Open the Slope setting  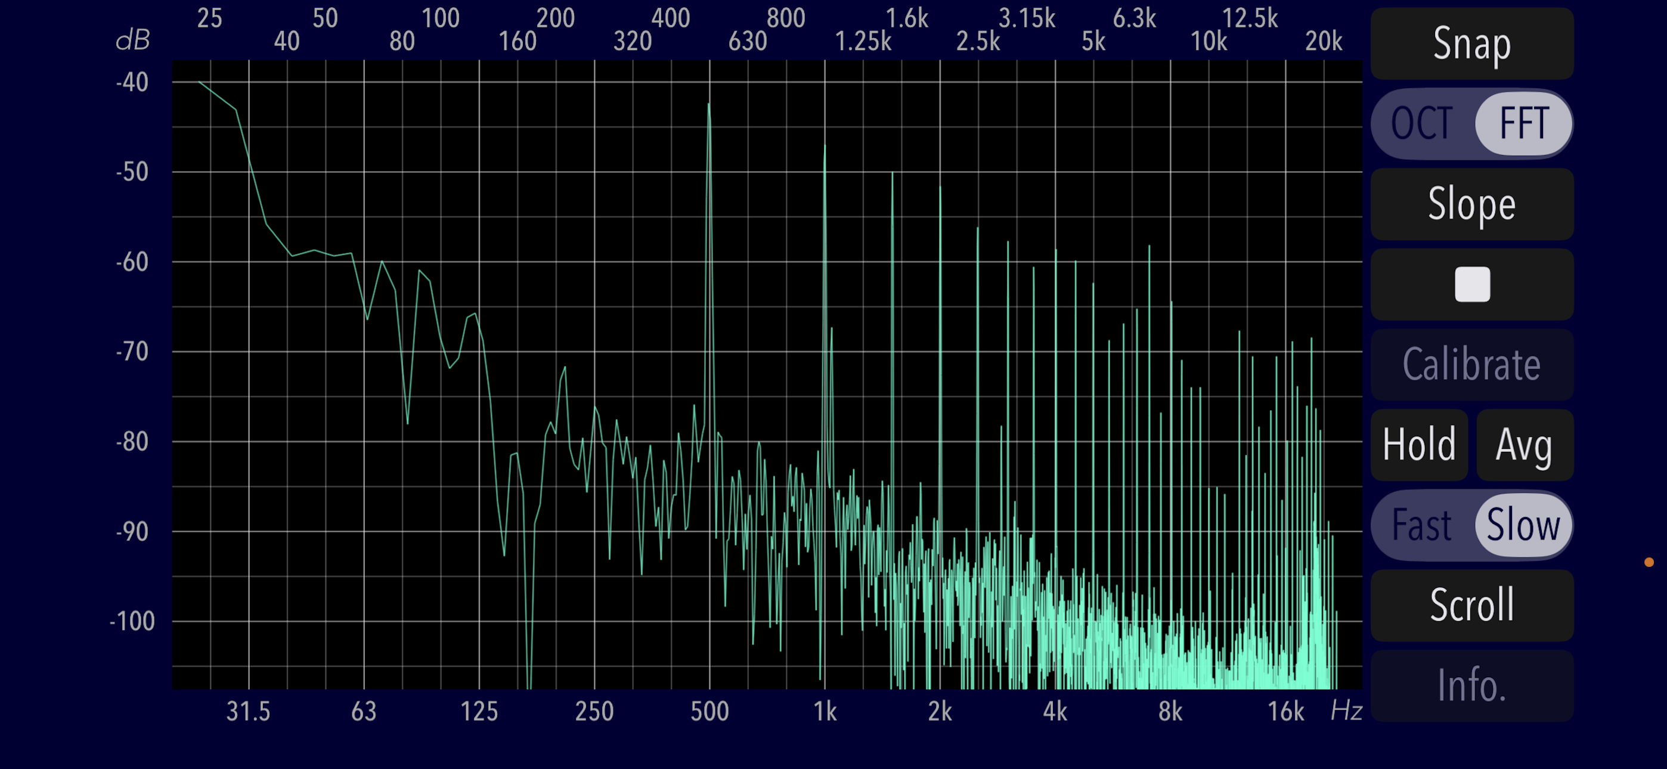pyautogui.click(x=1471, y=204)
